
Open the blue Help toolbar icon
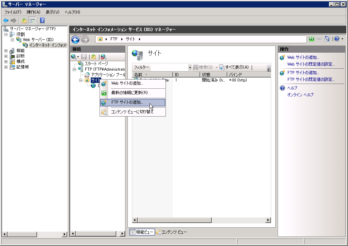42,21
